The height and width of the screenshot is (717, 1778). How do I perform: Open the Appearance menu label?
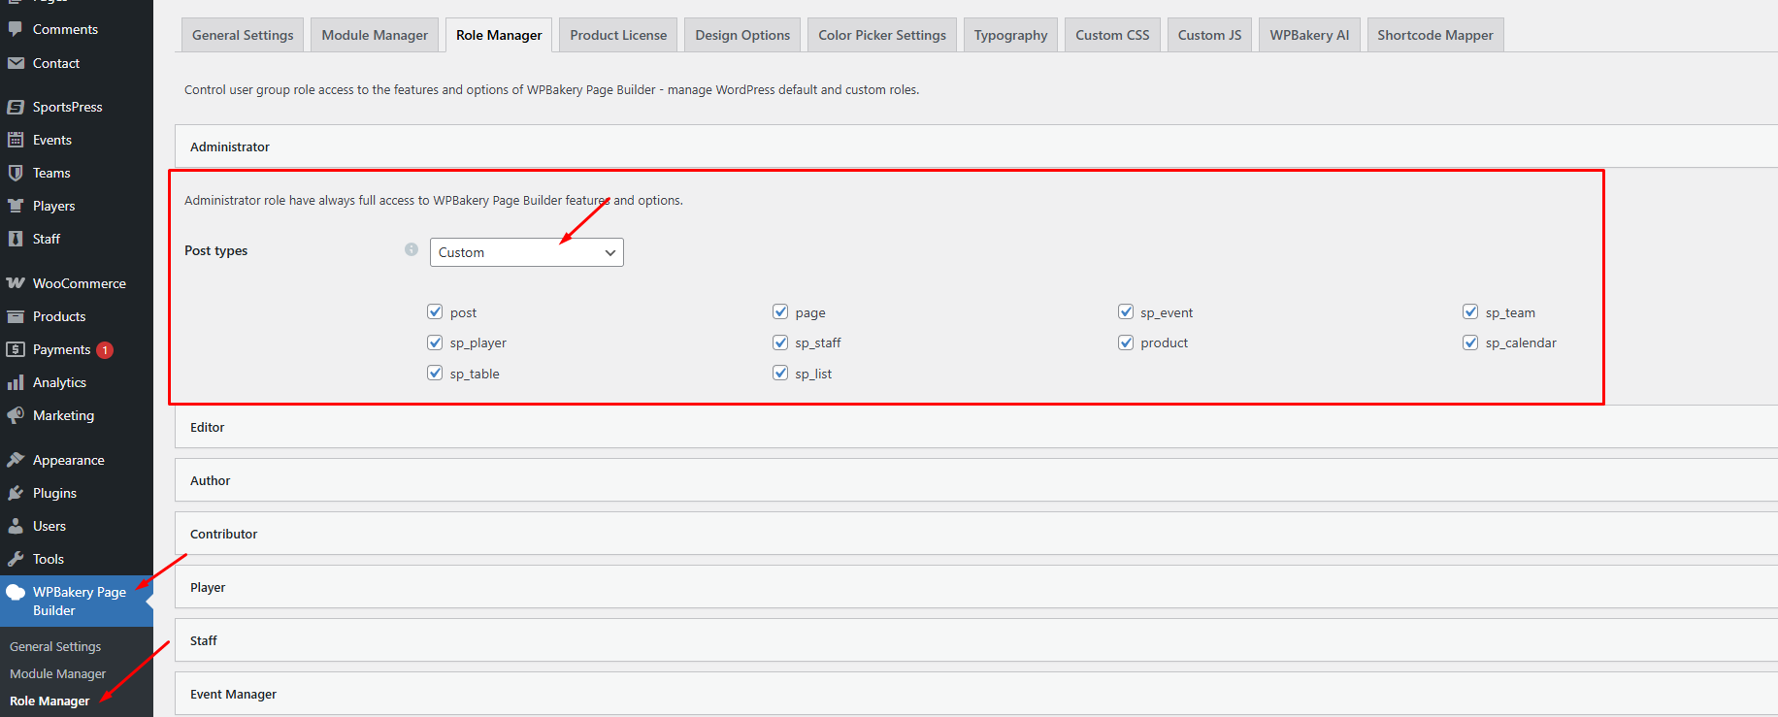click(68, 460)
